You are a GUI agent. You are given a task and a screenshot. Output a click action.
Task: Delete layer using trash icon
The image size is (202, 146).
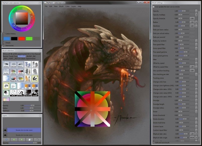coord(37,139)
